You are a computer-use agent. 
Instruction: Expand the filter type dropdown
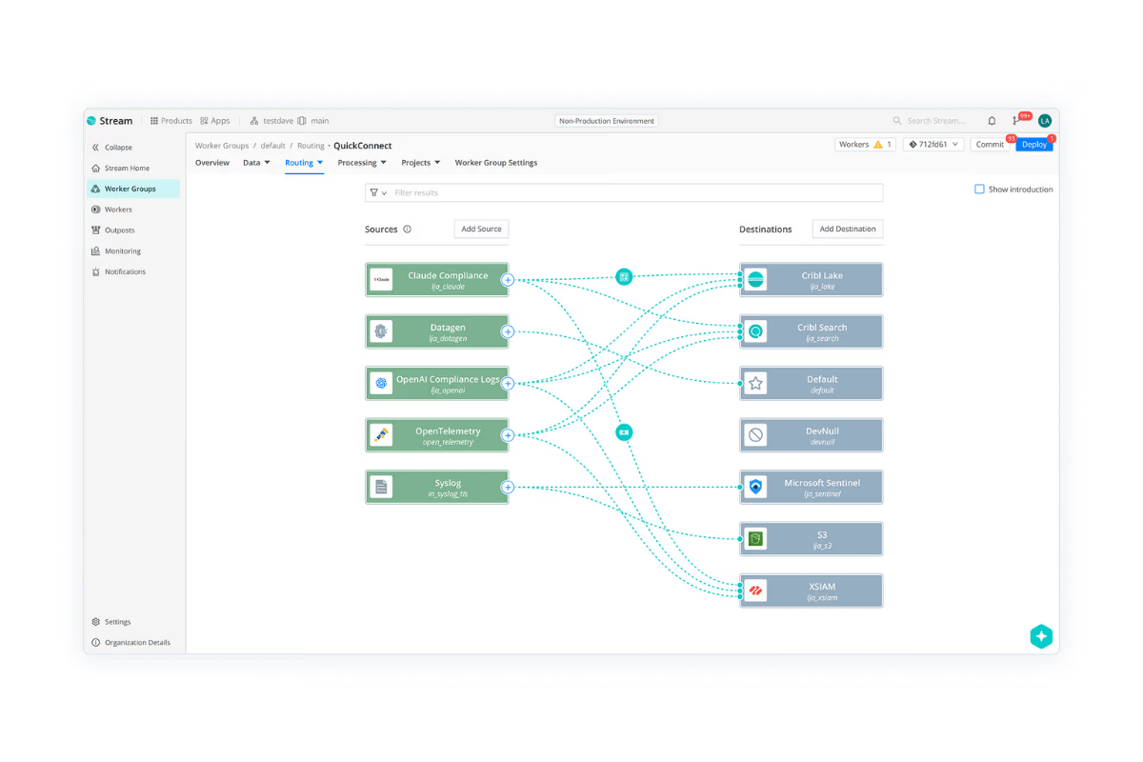click(x=378, y=192)
